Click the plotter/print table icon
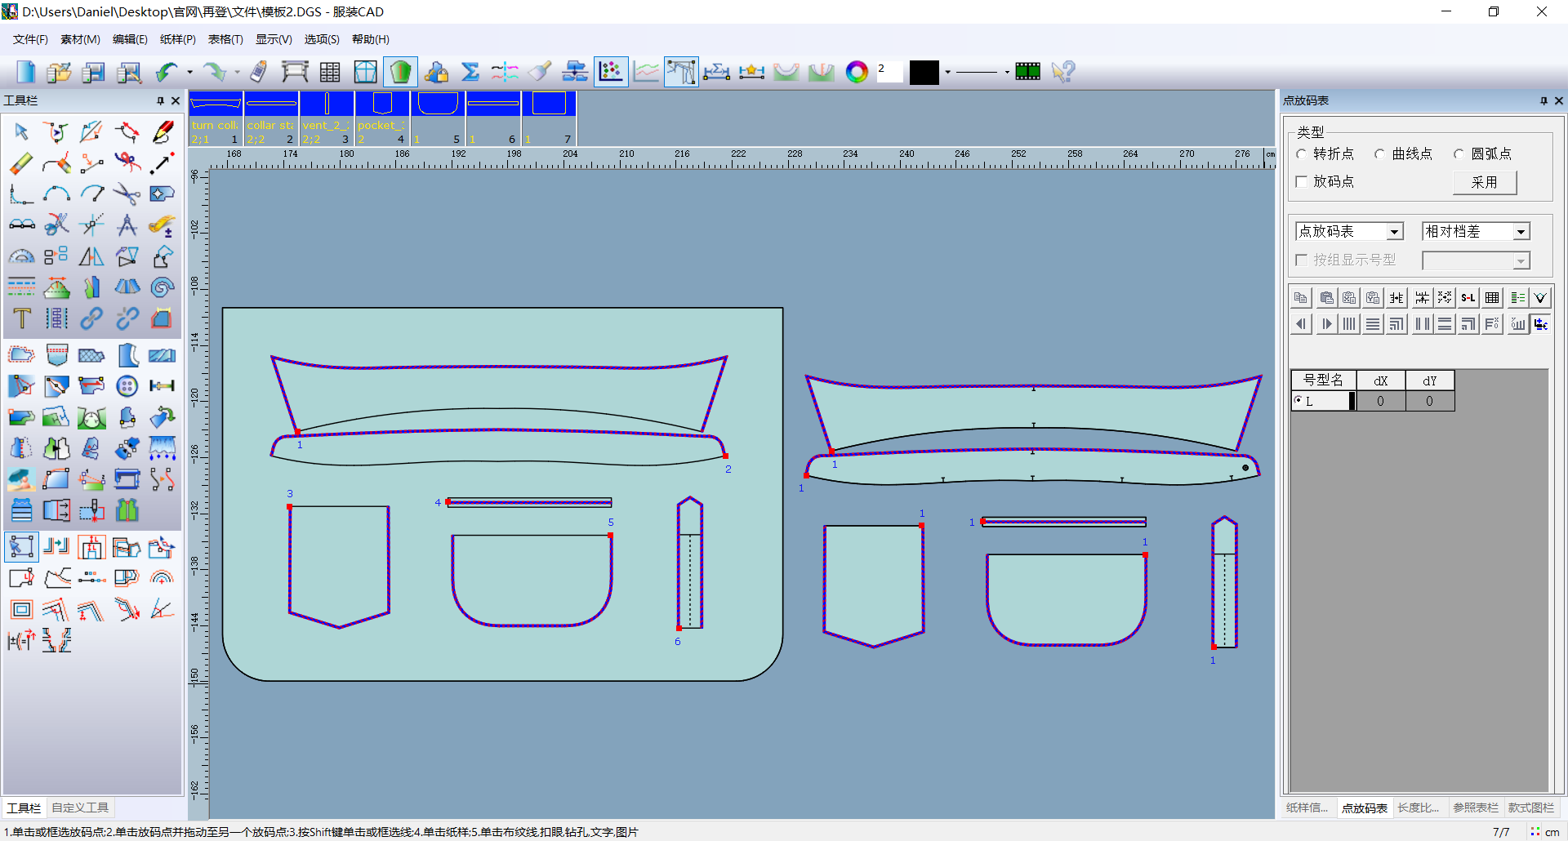 (x=295, y=72)
